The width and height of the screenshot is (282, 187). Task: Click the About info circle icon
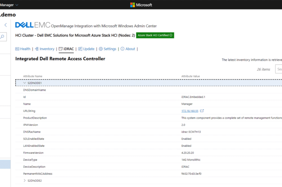(x=123, y=49)
